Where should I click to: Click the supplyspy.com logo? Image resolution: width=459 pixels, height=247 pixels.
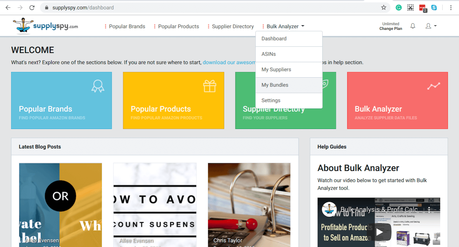tap(45, 26)
